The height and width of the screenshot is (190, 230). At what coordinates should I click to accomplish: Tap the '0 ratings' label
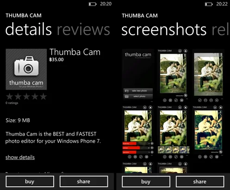(12, 103)
